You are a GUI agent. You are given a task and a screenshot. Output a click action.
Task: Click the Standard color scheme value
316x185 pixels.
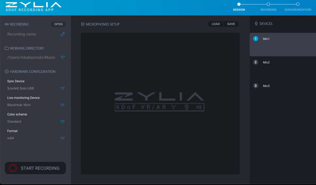[x=14, y=121]
